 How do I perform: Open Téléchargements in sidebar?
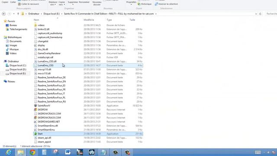18,29
